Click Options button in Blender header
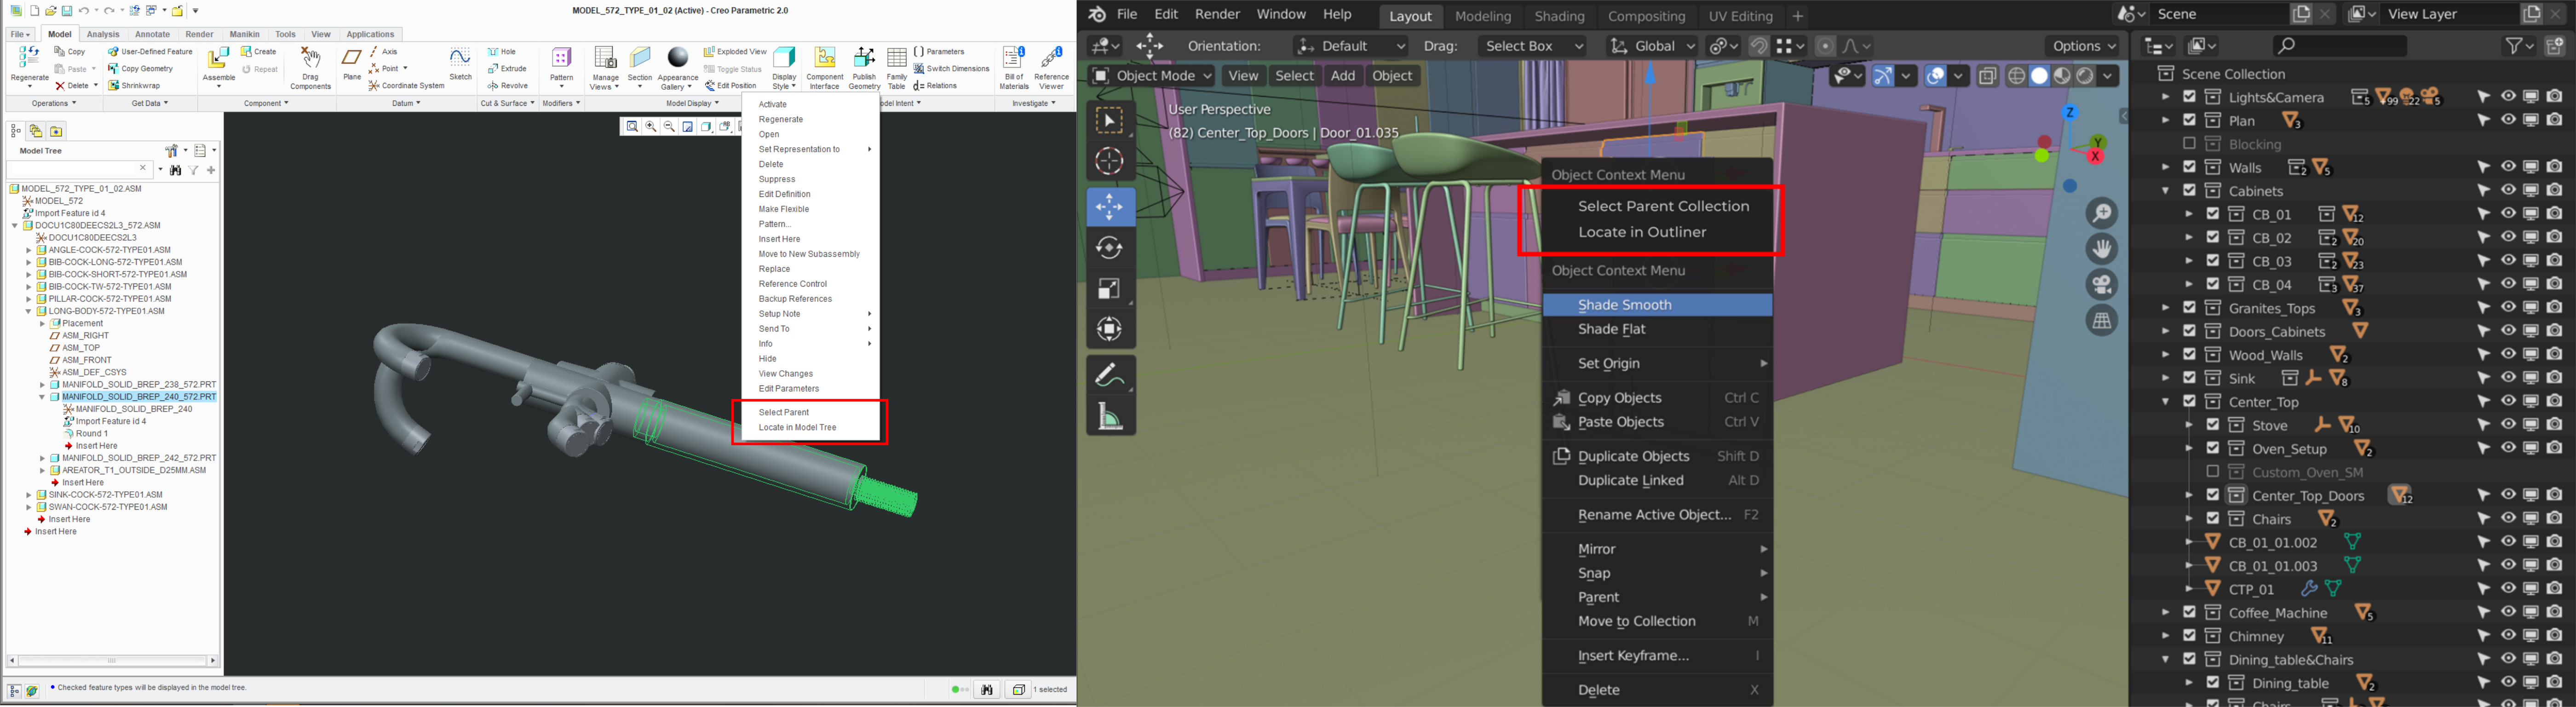This screenshot has height=707, width=2576. click(x=2083, y=46)
